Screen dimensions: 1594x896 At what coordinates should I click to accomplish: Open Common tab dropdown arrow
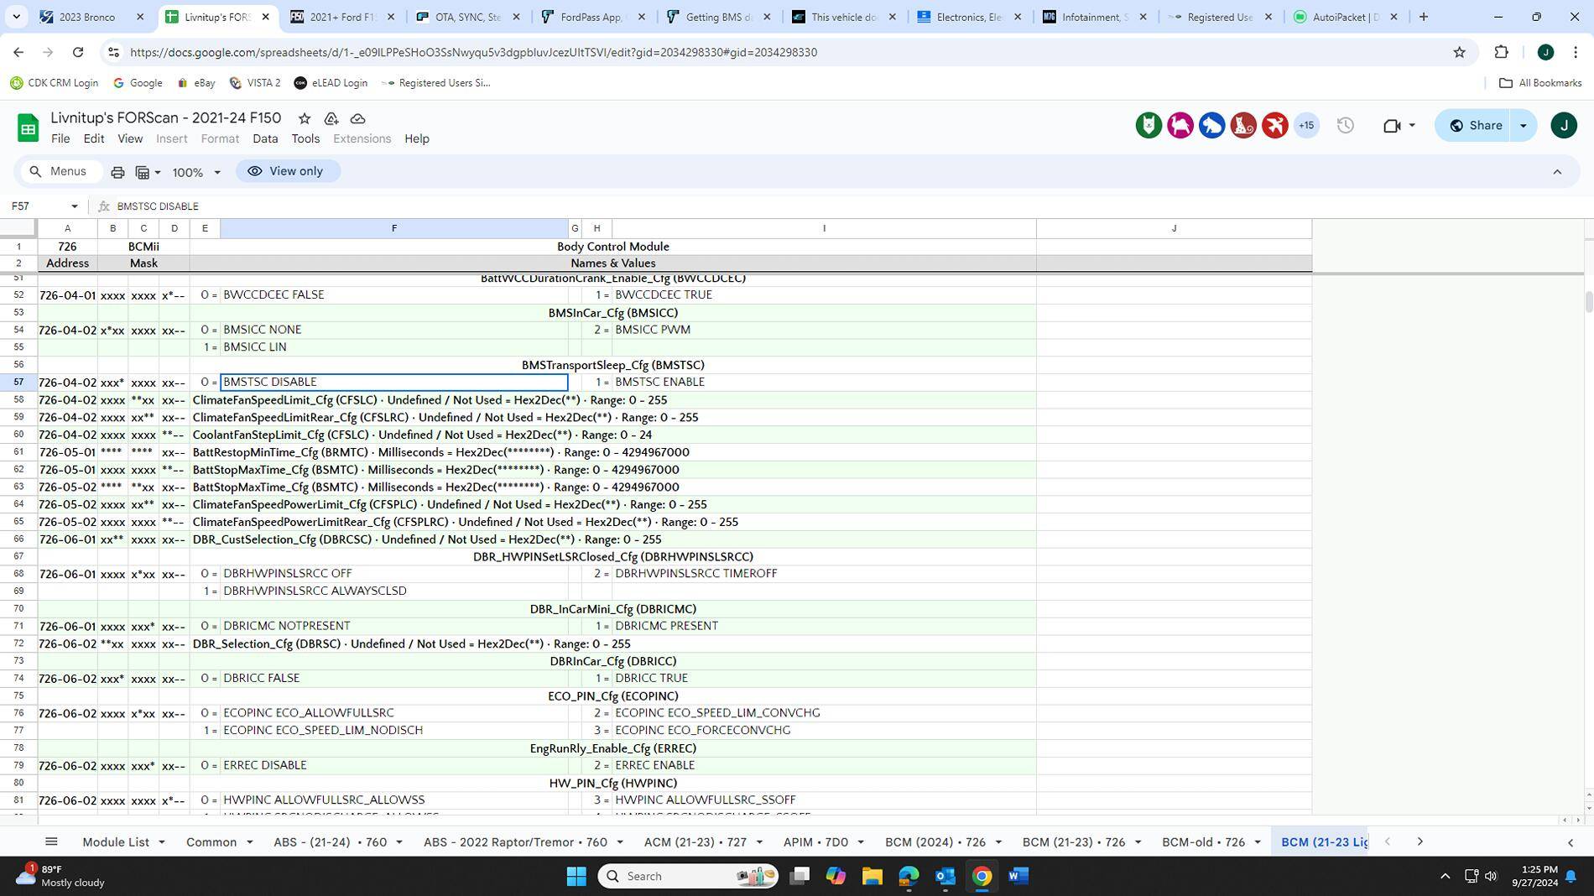pos(249,842)
